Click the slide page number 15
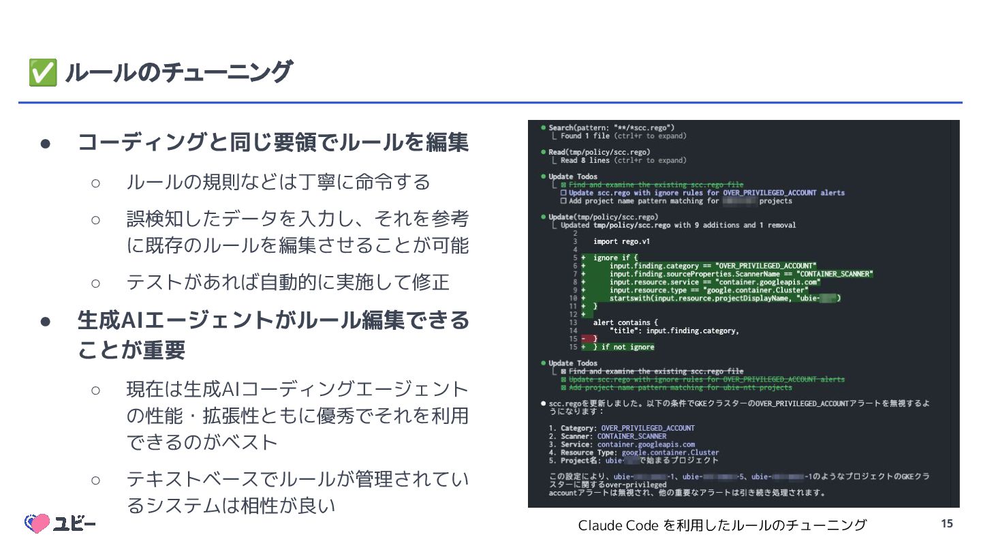Screen dimensions: 981x552 pyautogui.click(x=947, y=523)
